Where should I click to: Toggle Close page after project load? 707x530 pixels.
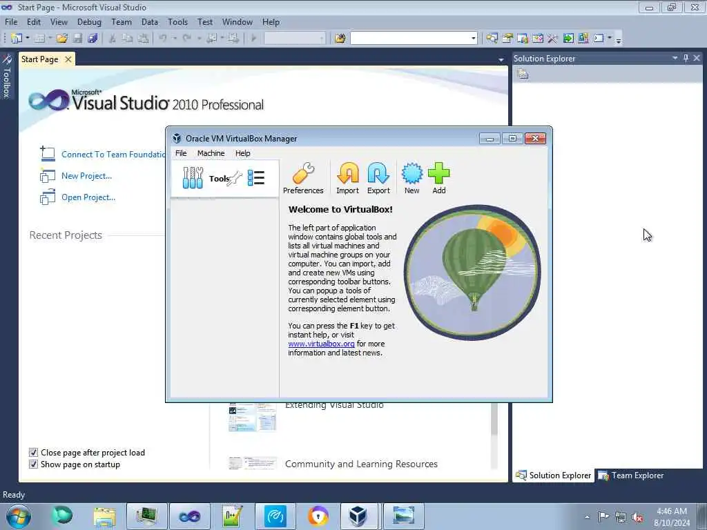coord(33,453)
